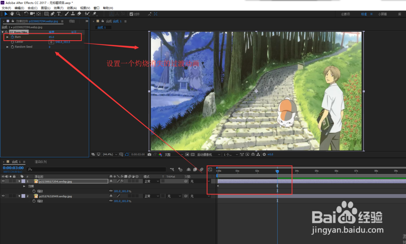Select the Rectangle shape tool
406x244 pixels.
point(46,14)
